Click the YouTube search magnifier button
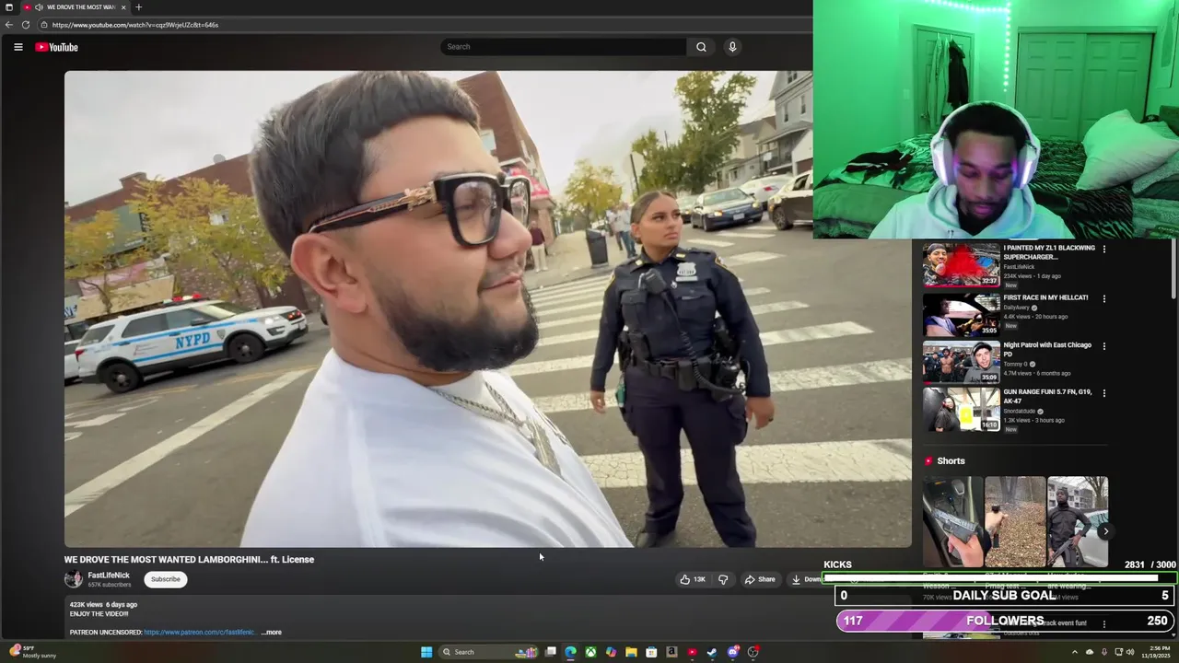The width and height of the screenshot is (1179, 663). point(701,47)
